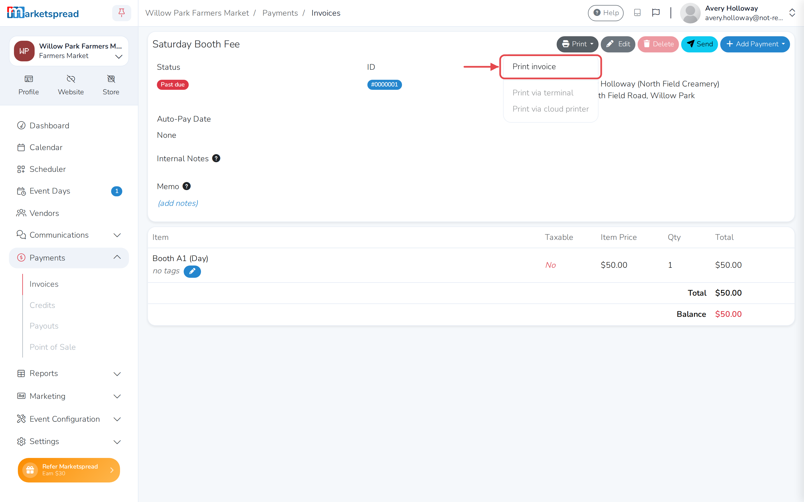The height and width of the screenshot is (502, 804).
Task: Open Dashboard from the sidebar
Action: pos(69,126)
